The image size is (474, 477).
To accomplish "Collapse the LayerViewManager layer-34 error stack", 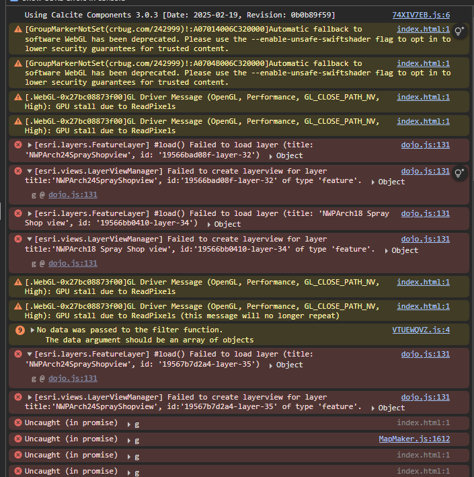I will (30, 239).
